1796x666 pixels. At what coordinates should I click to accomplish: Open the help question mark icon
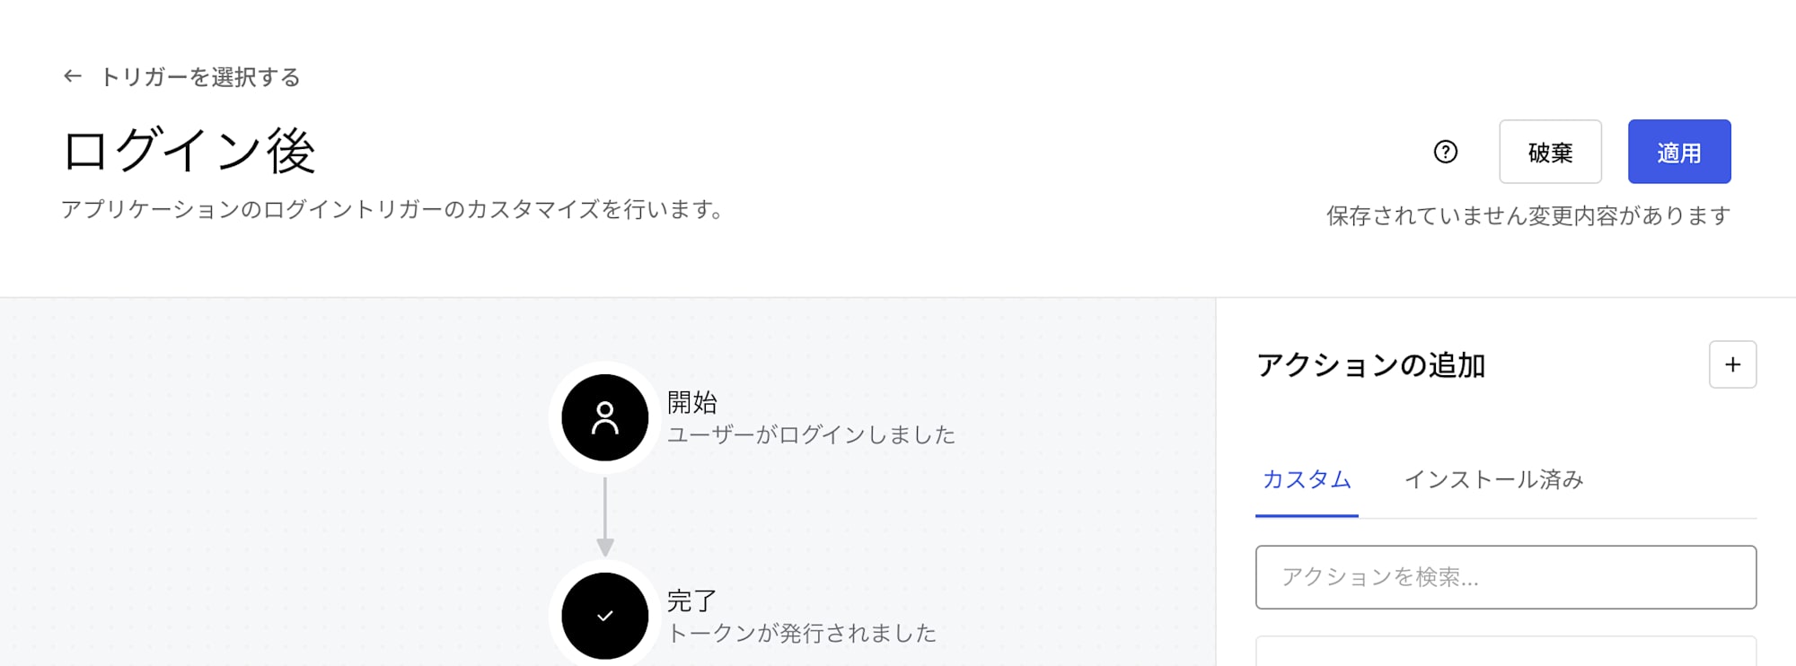pos(1445,153)
